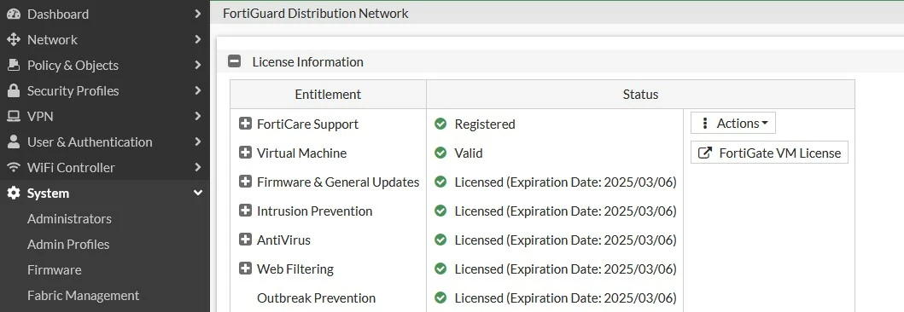
Task: Click the License Information heading text
Action: tap(308, 61)
